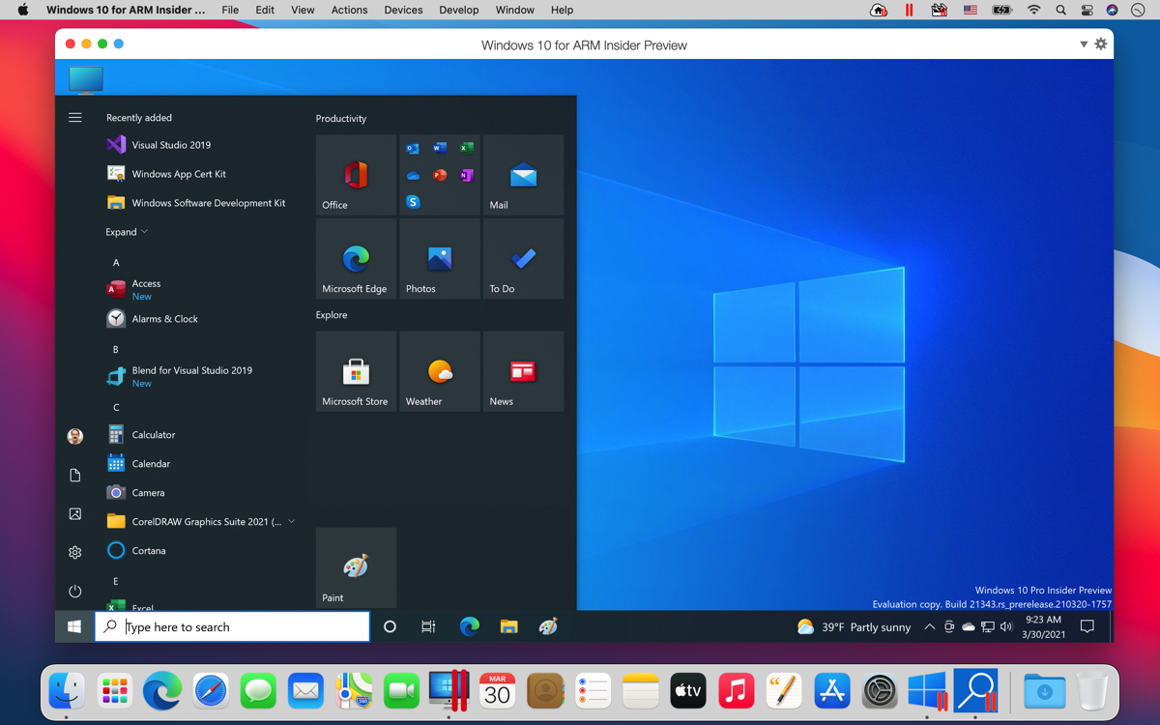
Task: Open the Photos tile
Action: pyautogui.click(x=439, y=259)
